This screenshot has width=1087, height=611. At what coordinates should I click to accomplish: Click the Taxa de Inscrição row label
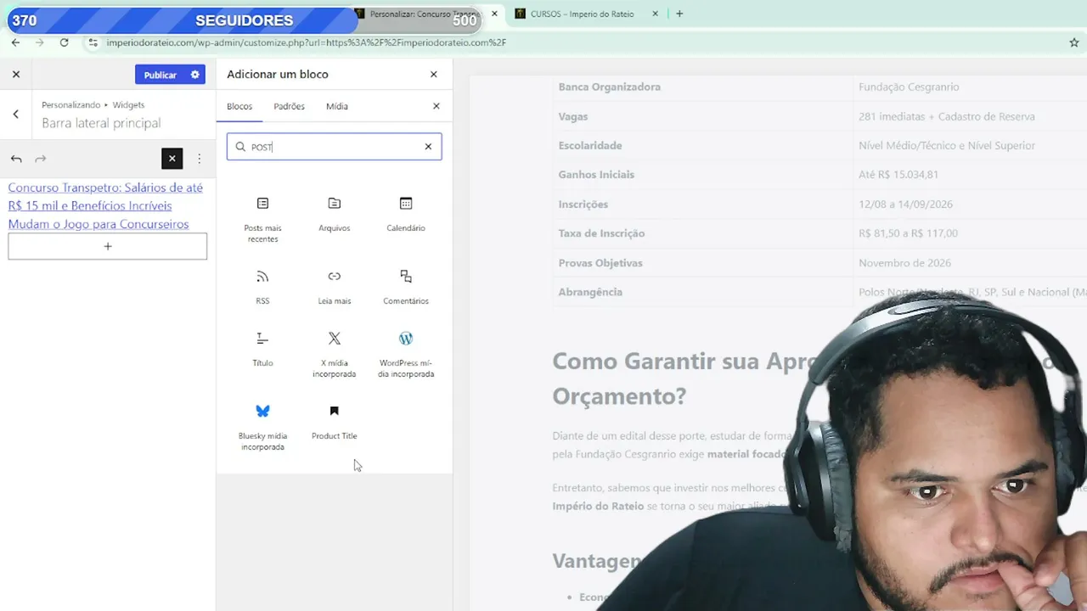(x=601, y=233)
